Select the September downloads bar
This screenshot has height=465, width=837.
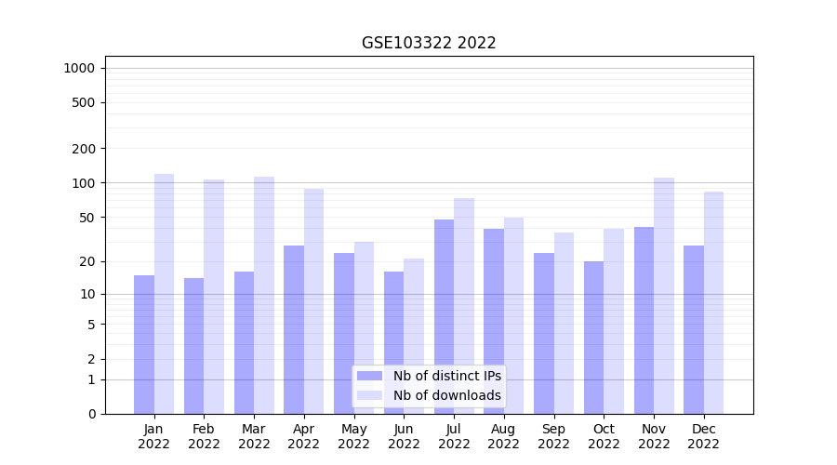coord(564,323)
